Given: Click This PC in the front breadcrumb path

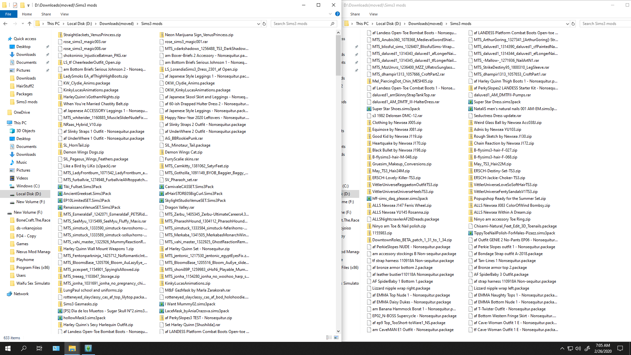Looking at the screenshot, I should pos(53,24).
